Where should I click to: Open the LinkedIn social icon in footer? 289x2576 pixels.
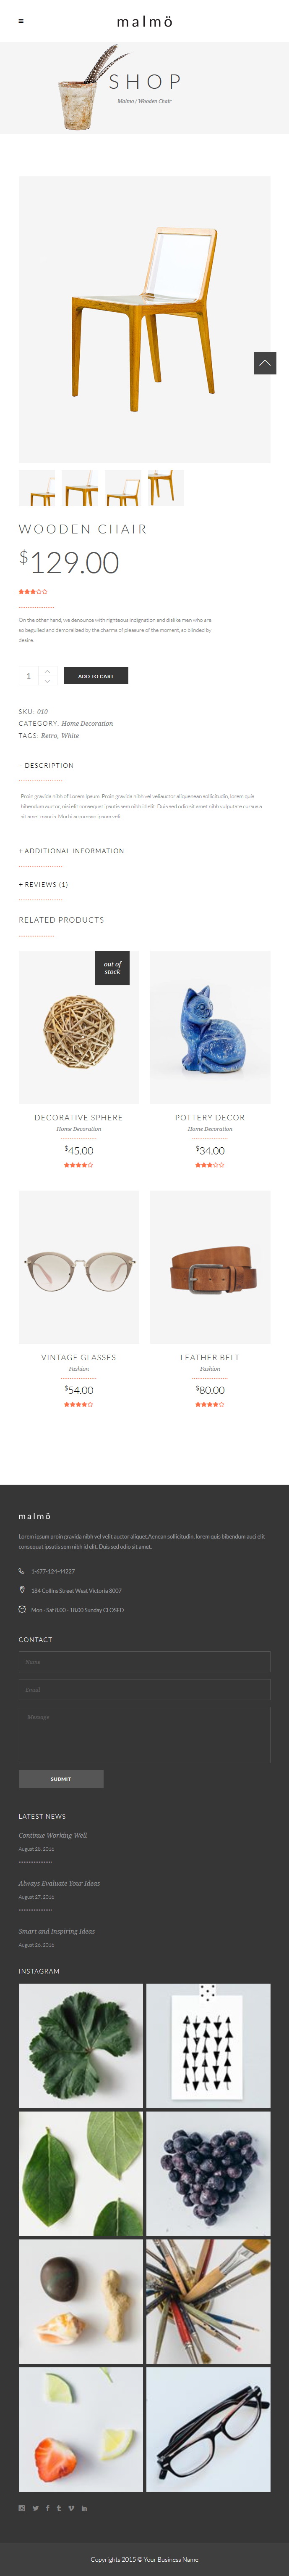click(x=84, y=2507)
